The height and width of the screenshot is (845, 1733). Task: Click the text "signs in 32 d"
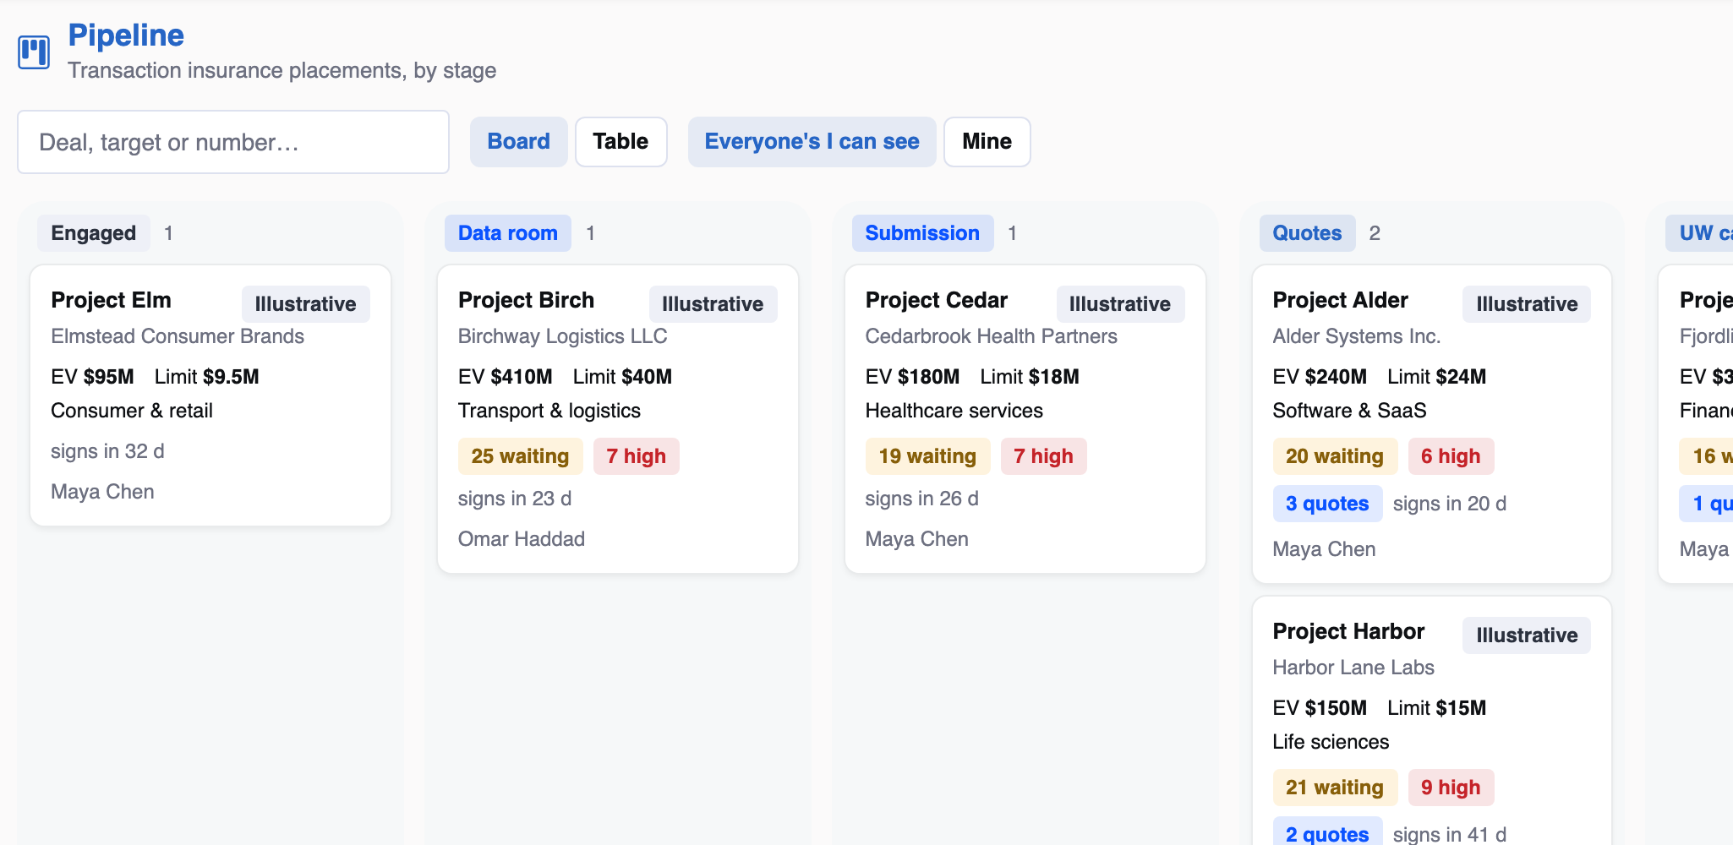107,451
